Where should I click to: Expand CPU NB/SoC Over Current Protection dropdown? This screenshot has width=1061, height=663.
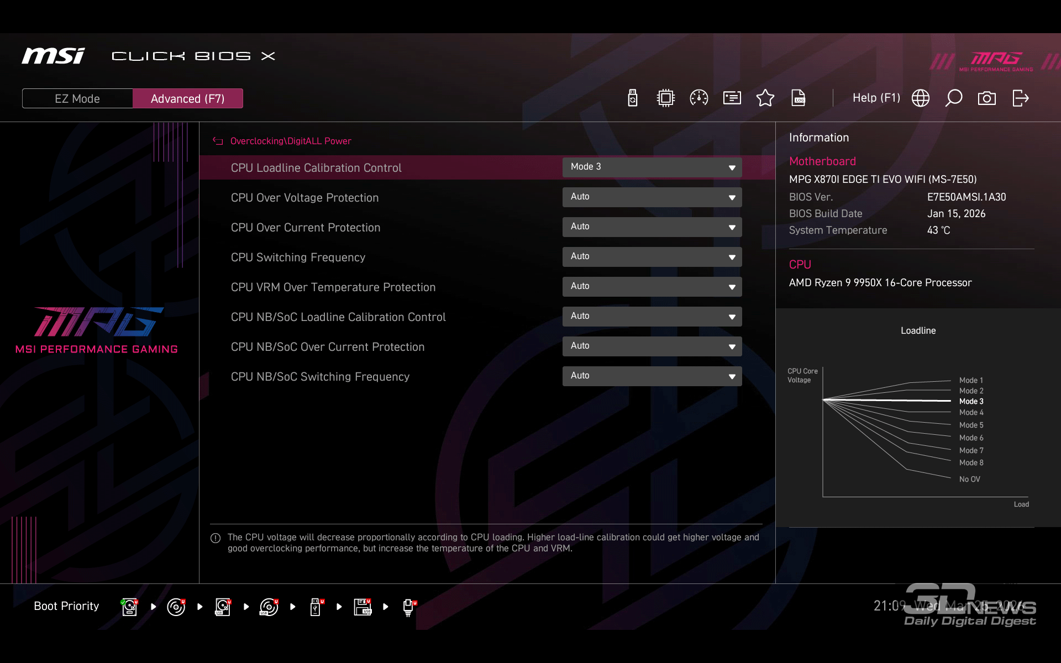point(652,346)
